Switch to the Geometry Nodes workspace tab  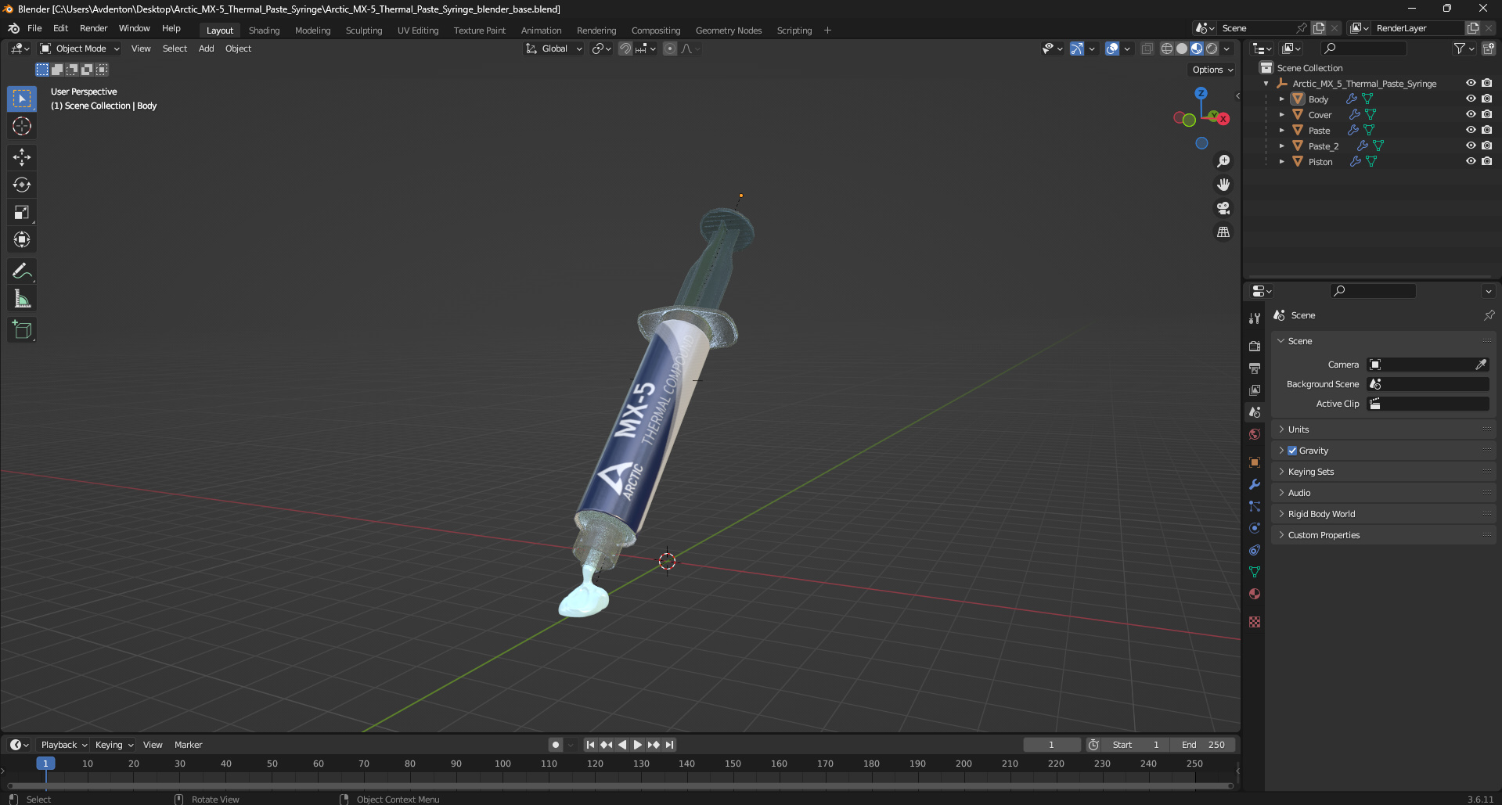click(x=728, y=31)
